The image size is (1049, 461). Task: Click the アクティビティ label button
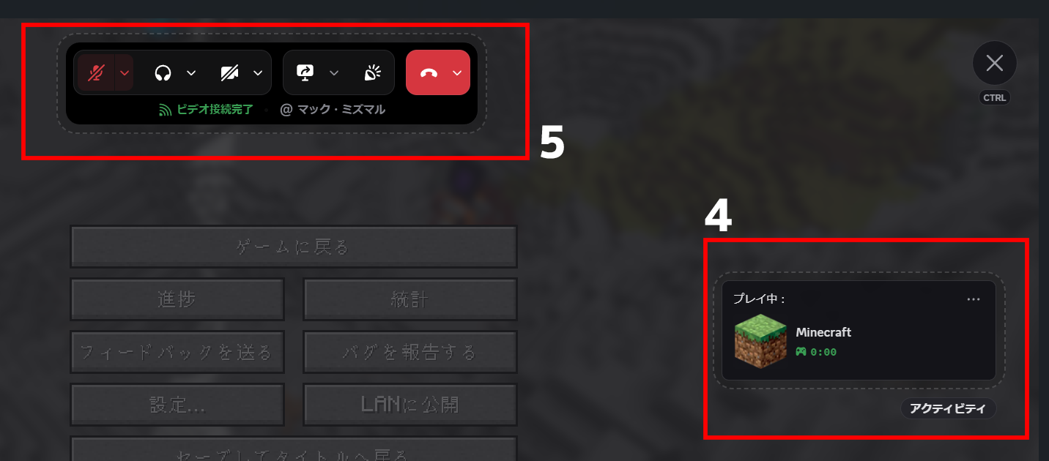(949, 408)
